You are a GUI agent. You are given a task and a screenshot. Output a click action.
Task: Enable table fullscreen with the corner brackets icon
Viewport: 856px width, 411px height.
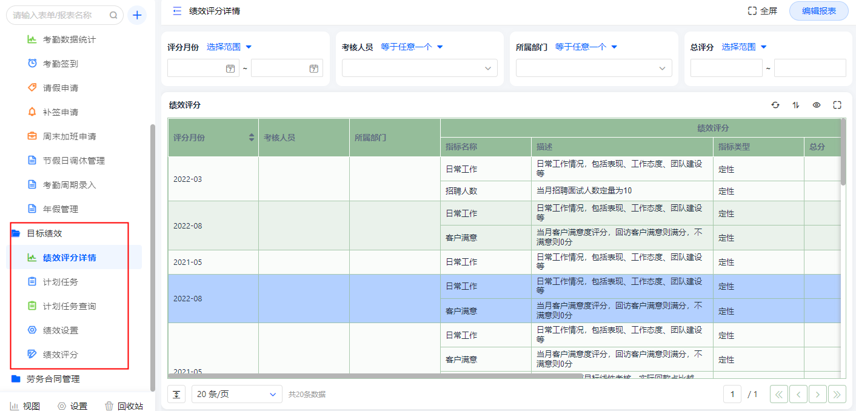[x=837, y=104]
